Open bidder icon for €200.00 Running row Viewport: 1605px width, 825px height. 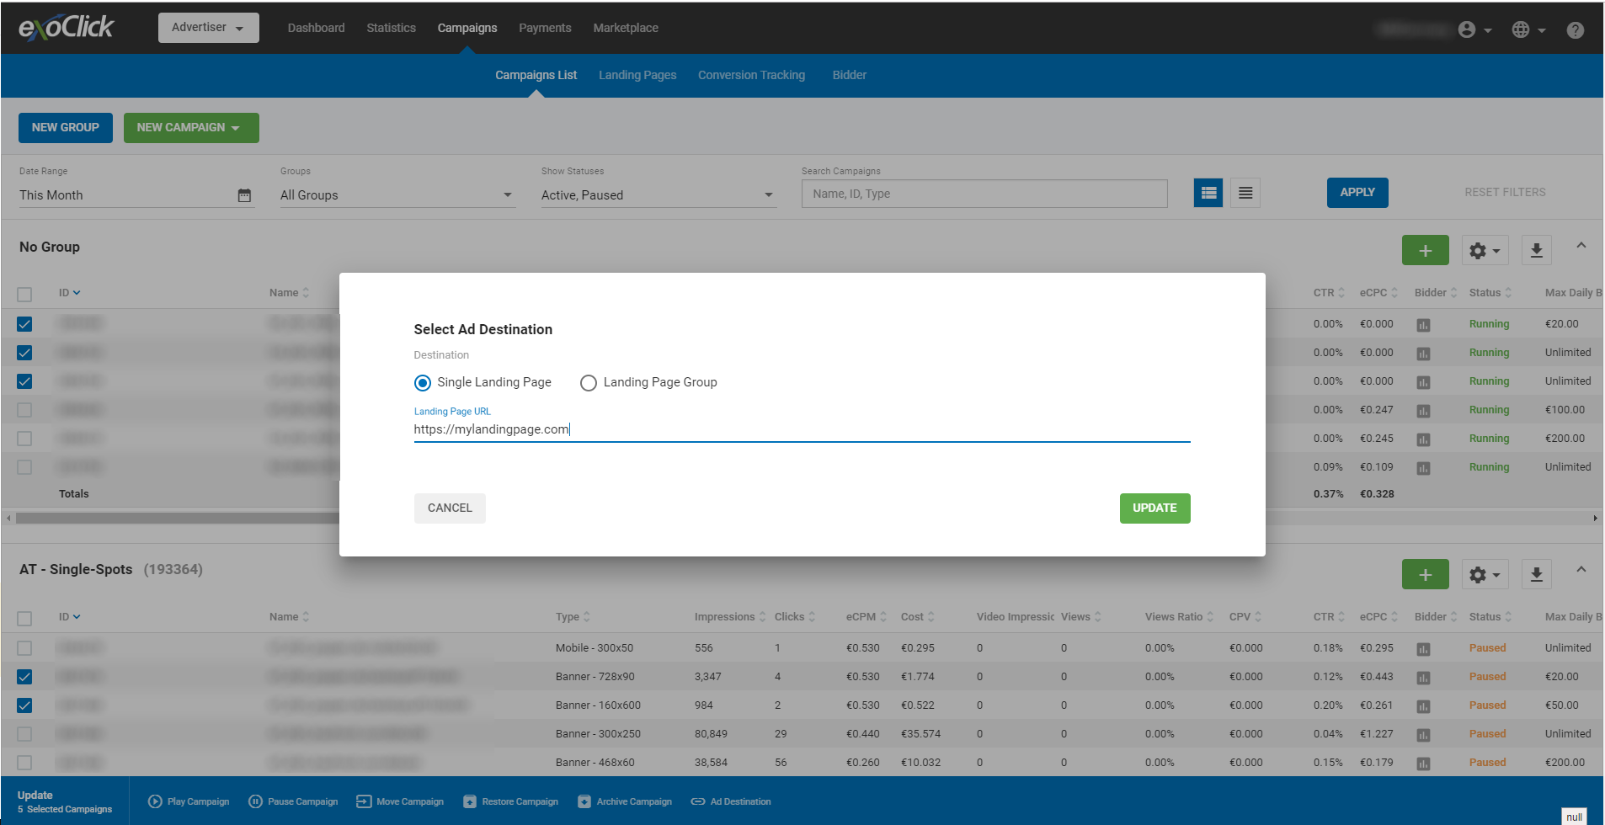click(1423, 439)
